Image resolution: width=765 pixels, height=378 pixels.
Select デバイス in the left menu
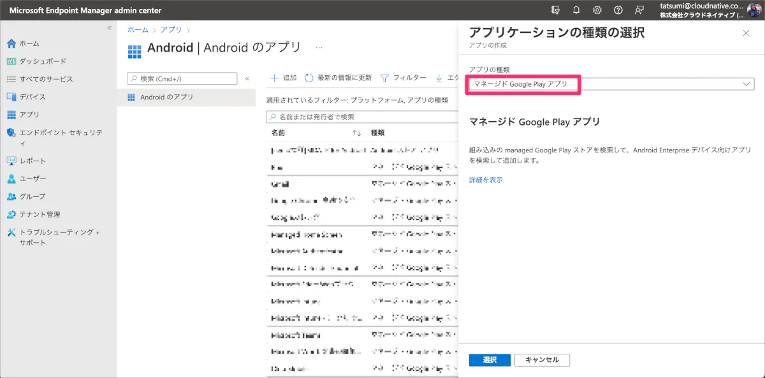point(33,97)
